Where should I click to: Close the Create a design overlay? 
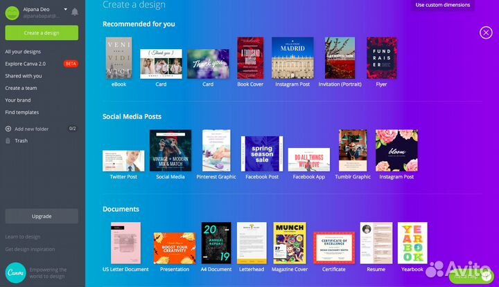[486, 33]
